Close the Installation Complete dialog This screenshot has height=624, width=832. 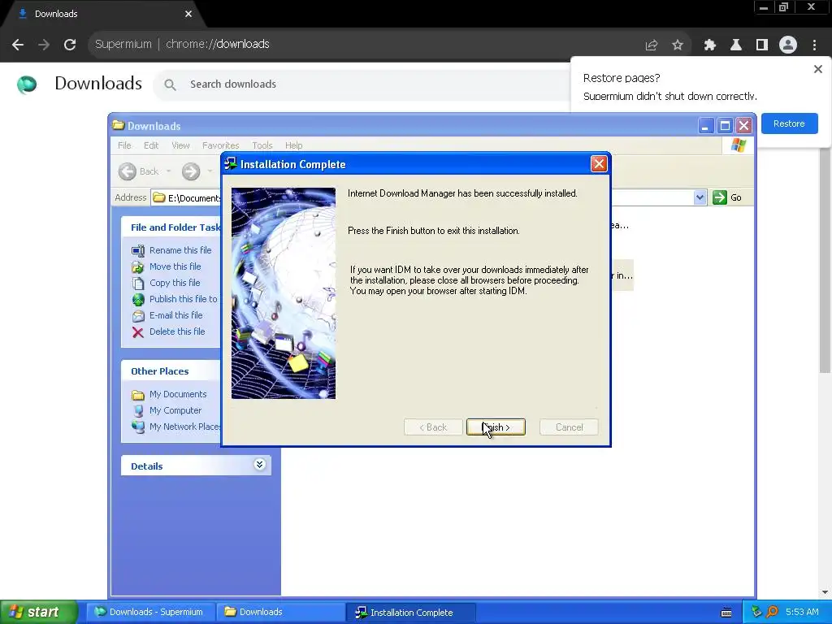tap(599, 164)
